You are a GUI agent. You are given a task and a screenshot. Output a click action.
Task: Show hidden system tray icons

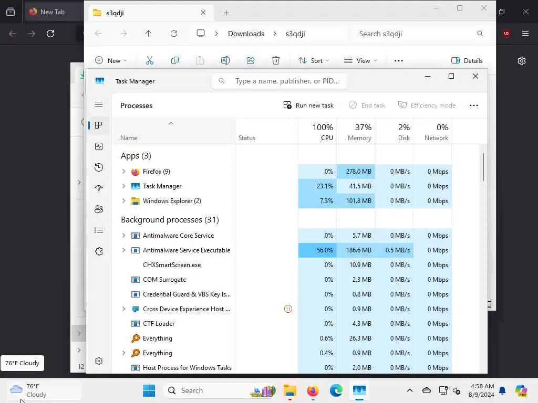coord(410,390)
